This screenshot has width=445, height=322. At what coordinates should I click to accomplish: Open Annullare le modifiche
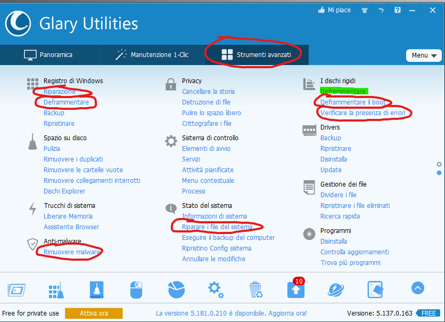pos(213,259)
